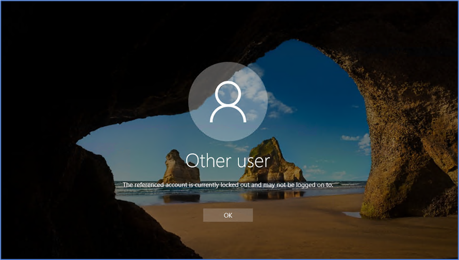Click the words "logged on to" in the message
Screen dimensions: 459x260
pos(316,184)
